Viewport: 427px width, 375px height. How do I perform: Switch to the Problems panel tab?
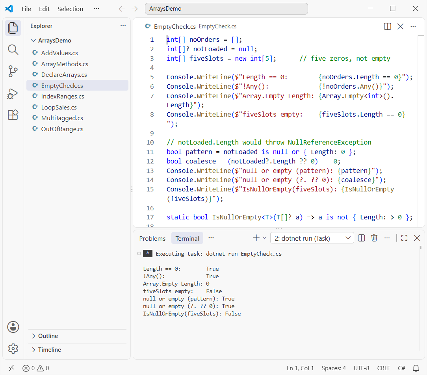(x=152, y=238)
